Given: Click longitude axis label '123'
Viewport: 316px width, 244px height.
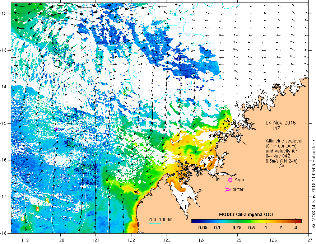Looking at the screenshot, I should coord(167,240).
